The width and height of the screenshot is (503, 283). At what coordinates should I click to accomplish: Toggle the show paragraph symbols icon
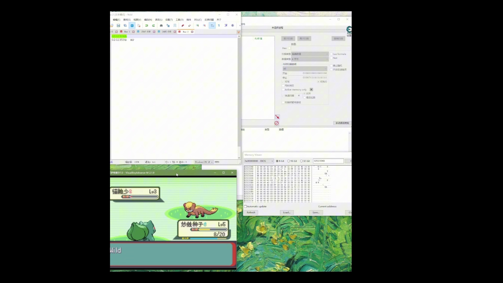click(219, 25)
